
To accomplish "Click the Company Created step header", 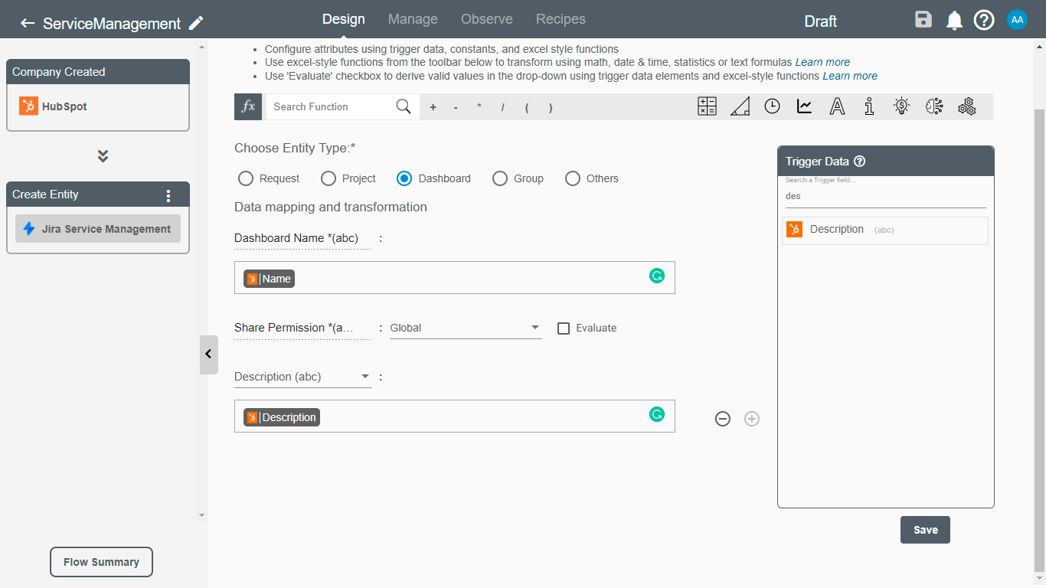I will click(x=98, y=72).
